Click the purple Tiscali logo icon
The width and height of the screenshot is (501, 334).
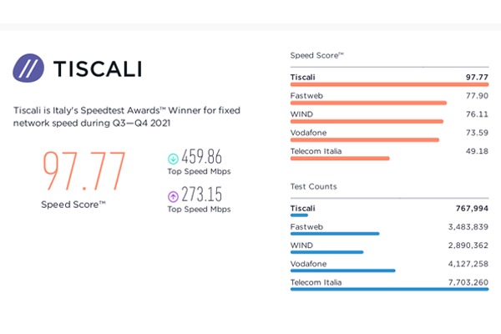tap(29, 70)
